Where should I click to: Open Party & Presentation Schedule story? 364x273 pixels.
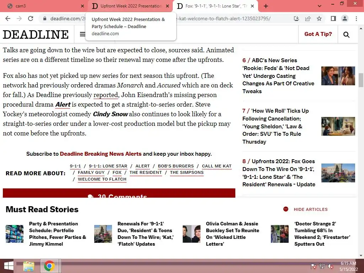click(x=58, y=234)
